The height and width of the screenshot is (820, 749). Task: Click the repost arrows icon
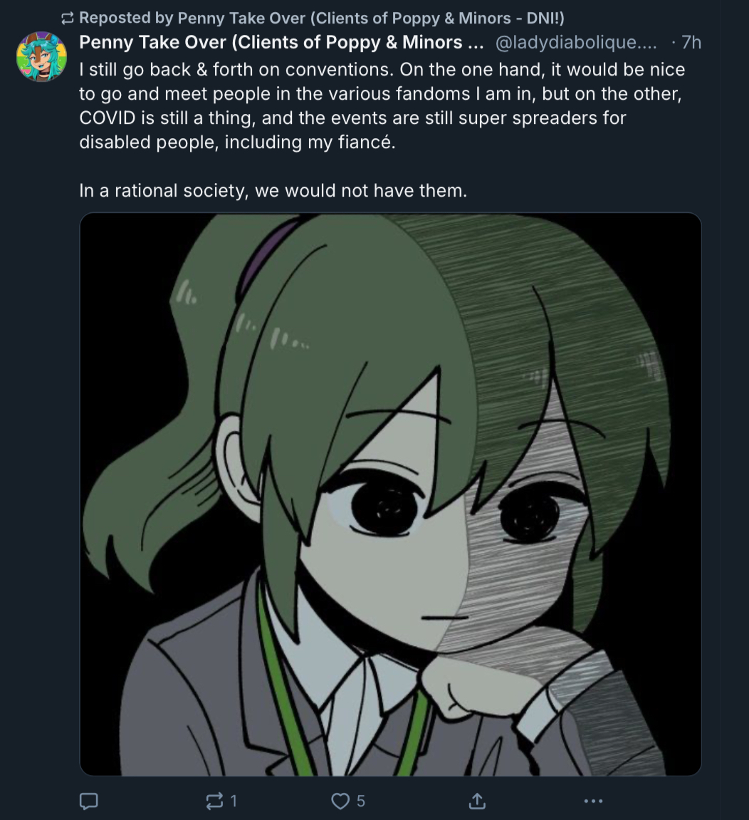point(214,801)
